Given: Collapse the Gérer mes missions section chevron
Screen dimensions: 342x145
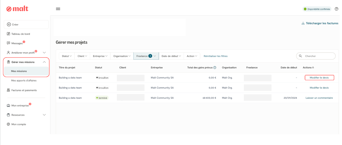Looking at the screenshot, I should (44, 62).
